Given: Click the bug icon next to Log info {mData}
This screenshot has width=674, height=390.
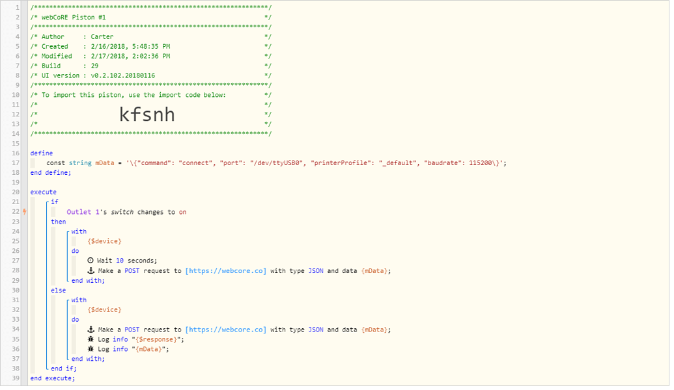Looking at the screenshot, I should tap(91, 348).
